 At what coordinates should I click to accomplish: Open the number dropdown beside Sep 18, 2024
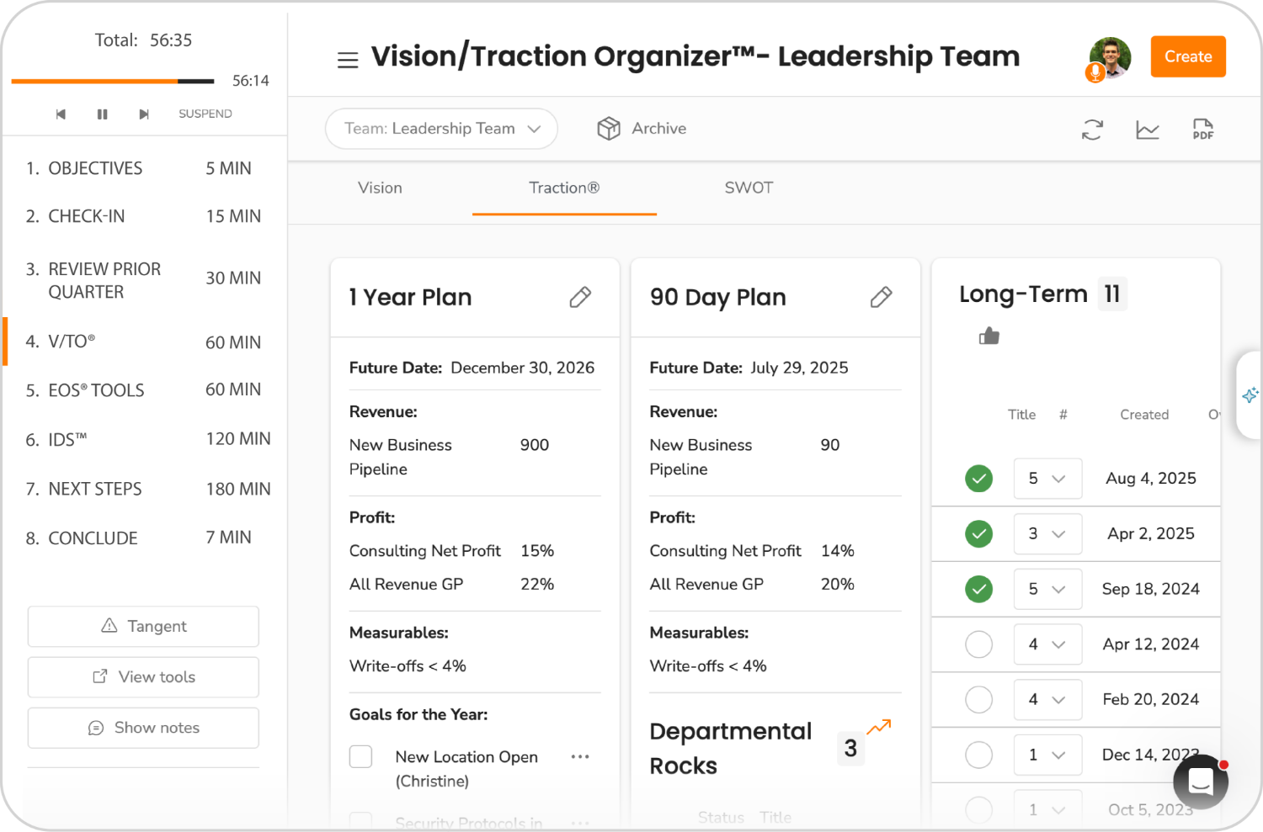pos(1047,589)
